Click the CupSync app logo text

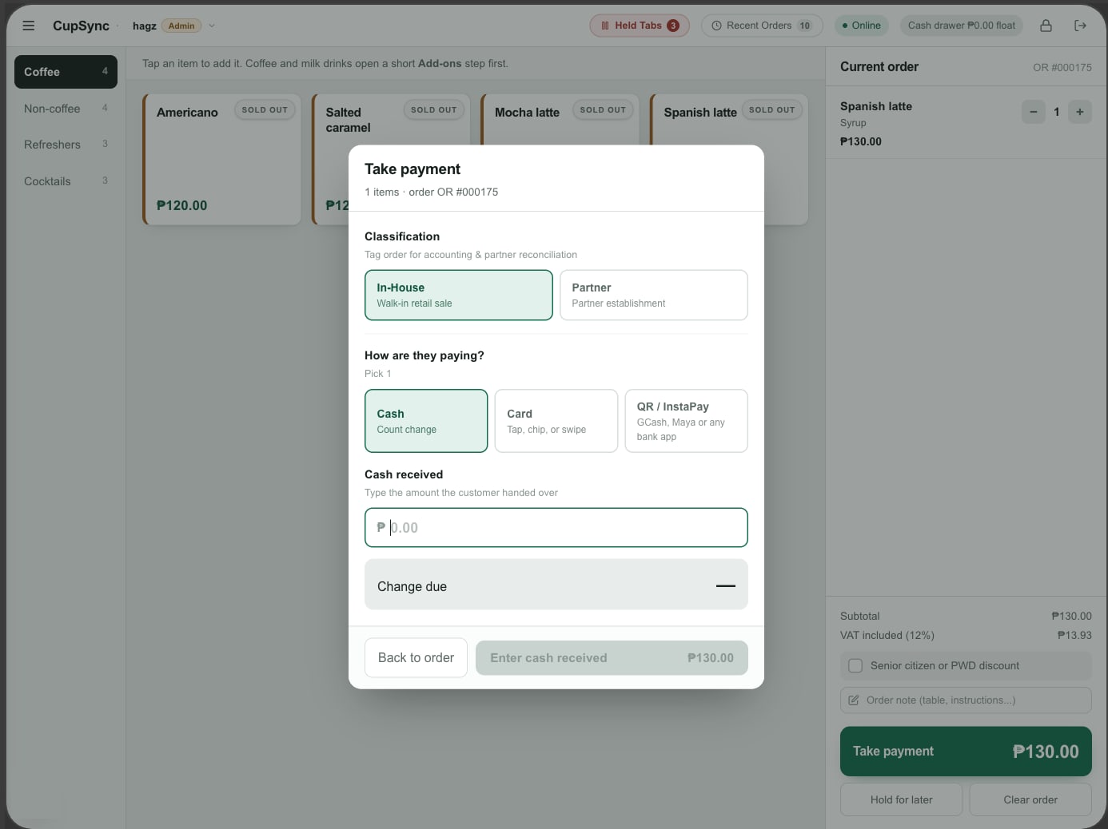(x=81, y=26)
